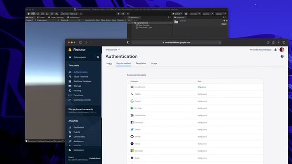Image resolution: width=292 pixels, height=164 pixels.
Task: Select Main Camera in Unity Hierarchy
Action: (x=143, y=25)
